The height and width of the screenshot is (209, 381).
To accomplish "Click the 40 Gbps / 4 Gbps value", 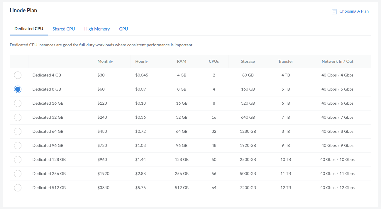I will tap(337, 75).
